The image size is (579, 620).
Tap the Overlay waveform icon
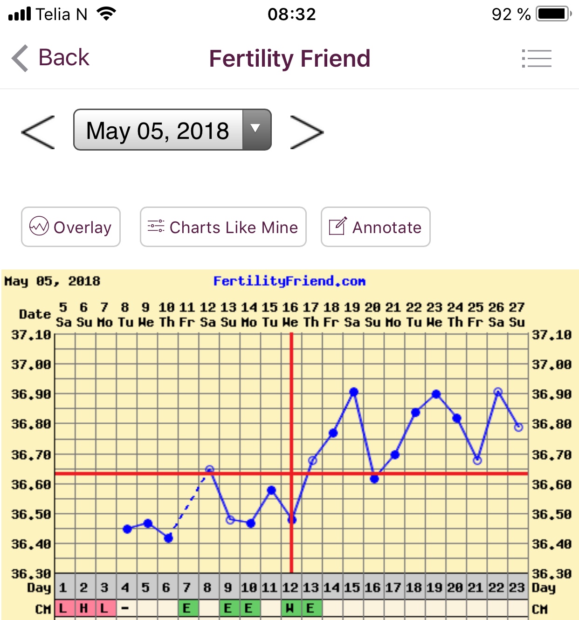pyautogui.click(x=39, y=227)
